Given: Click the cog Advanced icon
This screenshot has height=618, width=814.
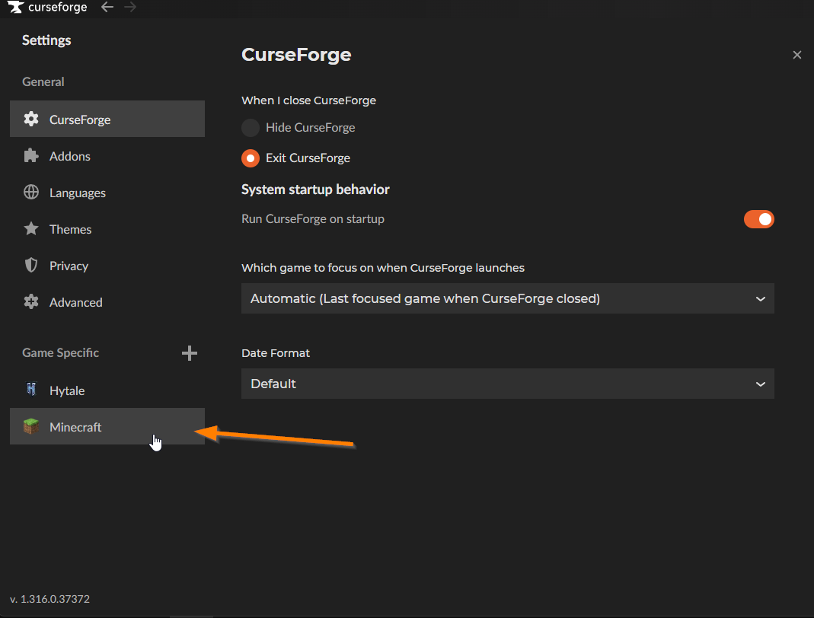Looking at the screenshot, I should click(31, 301).
